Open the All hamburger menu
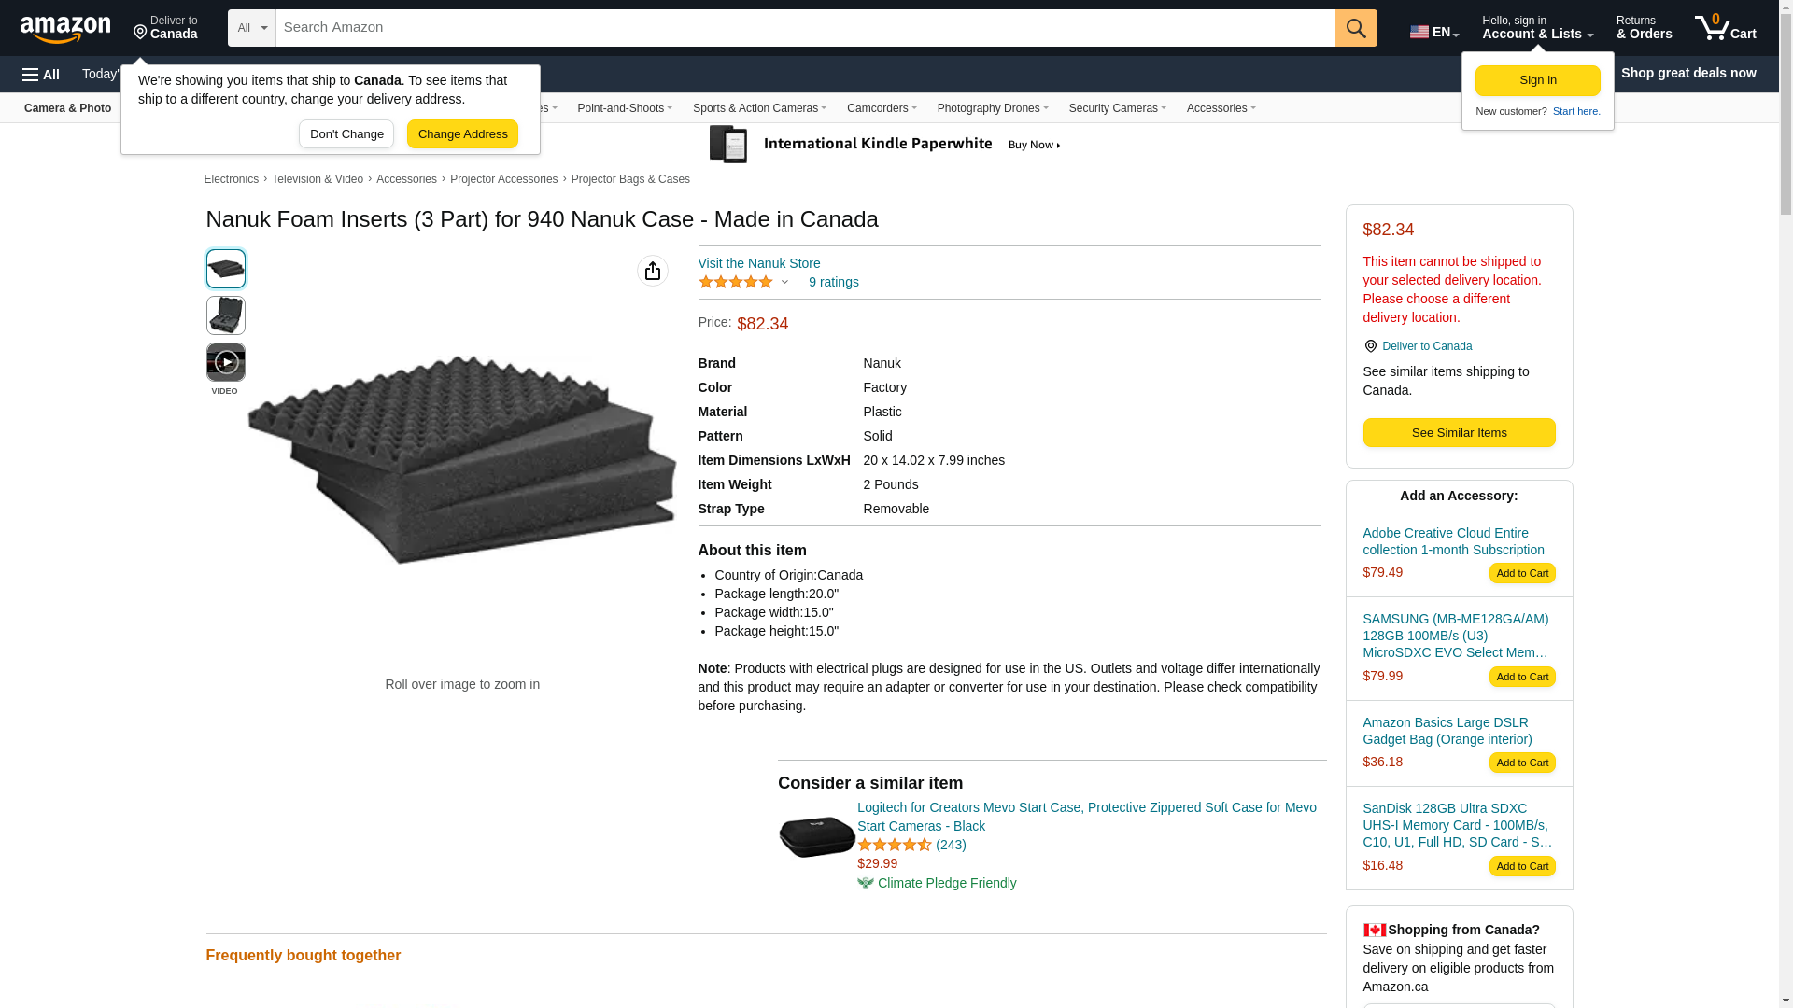The image size is (1793, 1008). click(41, 75)
